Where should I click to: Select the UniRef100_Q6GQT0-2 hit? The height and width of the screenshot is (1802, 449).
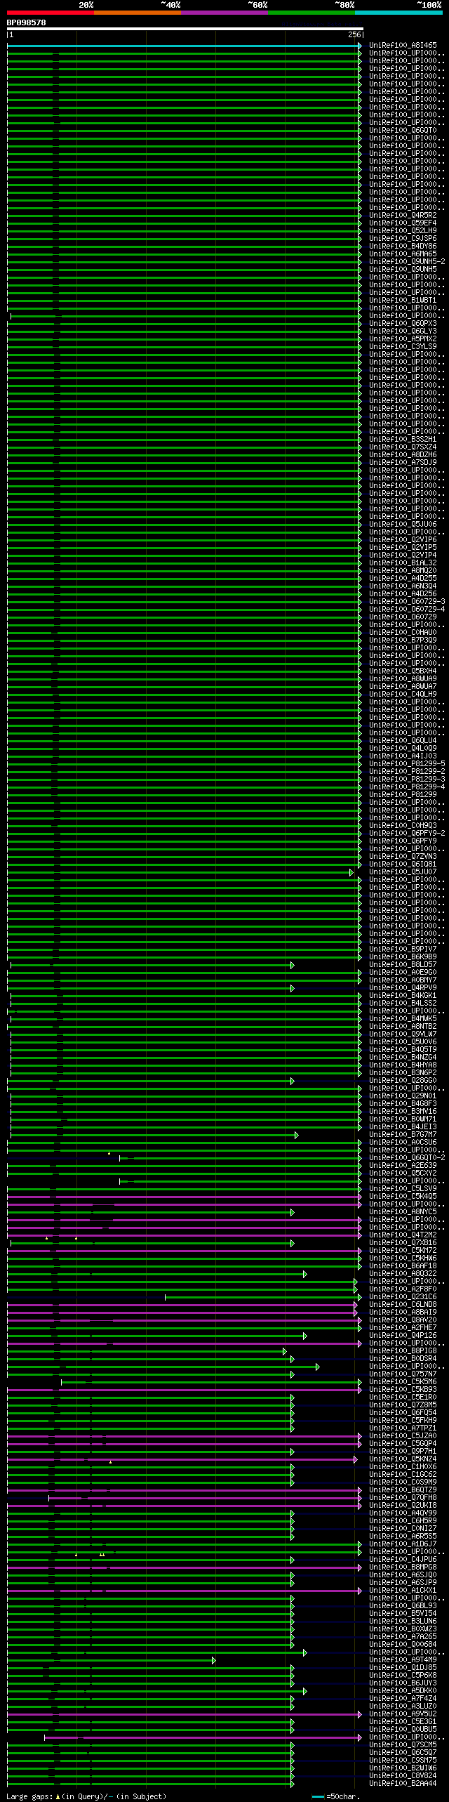(407, 1158)
